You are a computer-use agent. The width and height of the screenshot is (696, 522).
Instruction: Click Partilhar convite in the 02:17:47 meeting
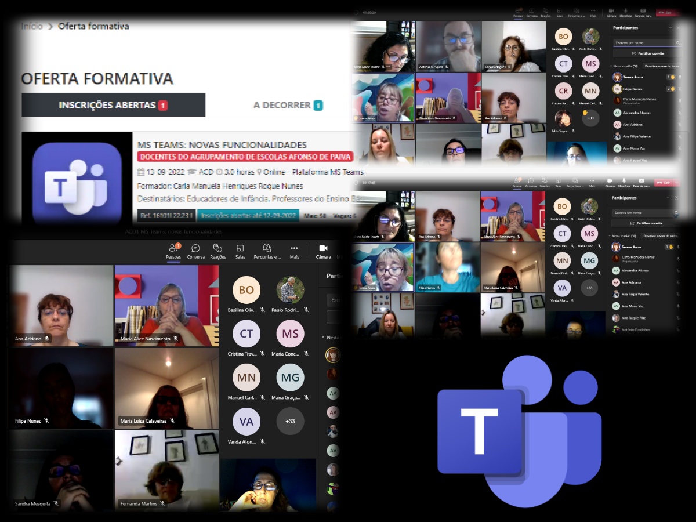click(x=646, y=223)
